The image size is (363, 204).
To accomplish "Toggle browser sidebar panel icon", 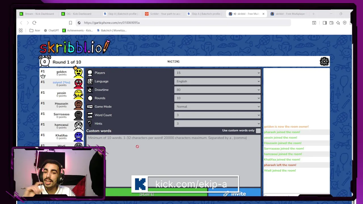I will pyautogui.click(x=324, y=23).
